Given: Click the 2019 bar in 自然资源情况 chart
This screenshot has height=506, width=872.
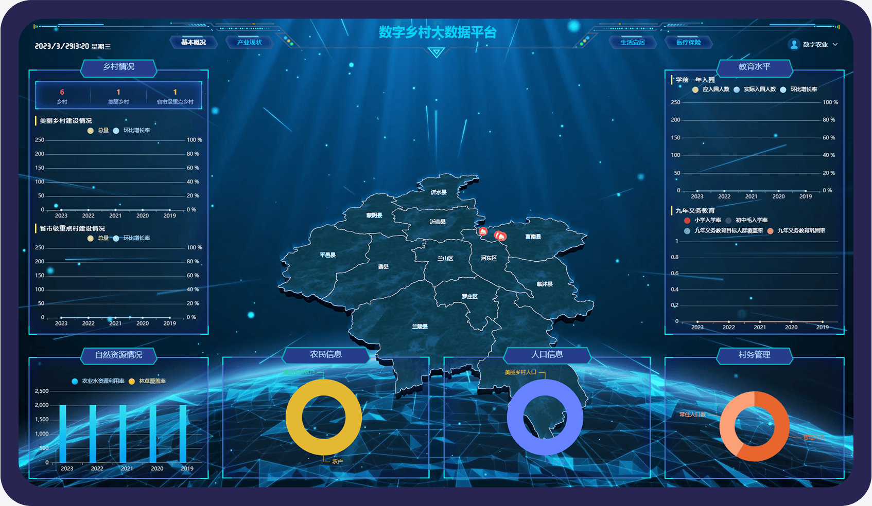Looking at the screenshot, I should click(183, 433).
